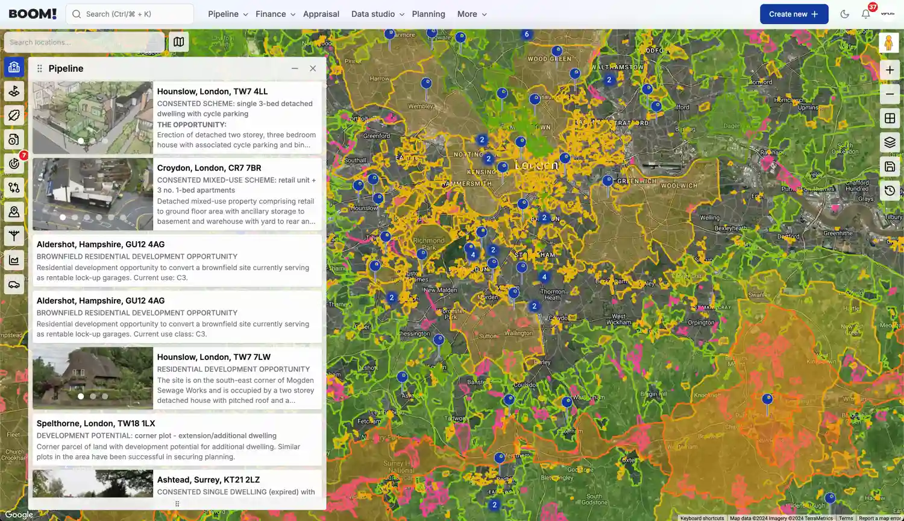
Task: Select Croydon, London, CR7 7BR title
Action: point(209,168)
